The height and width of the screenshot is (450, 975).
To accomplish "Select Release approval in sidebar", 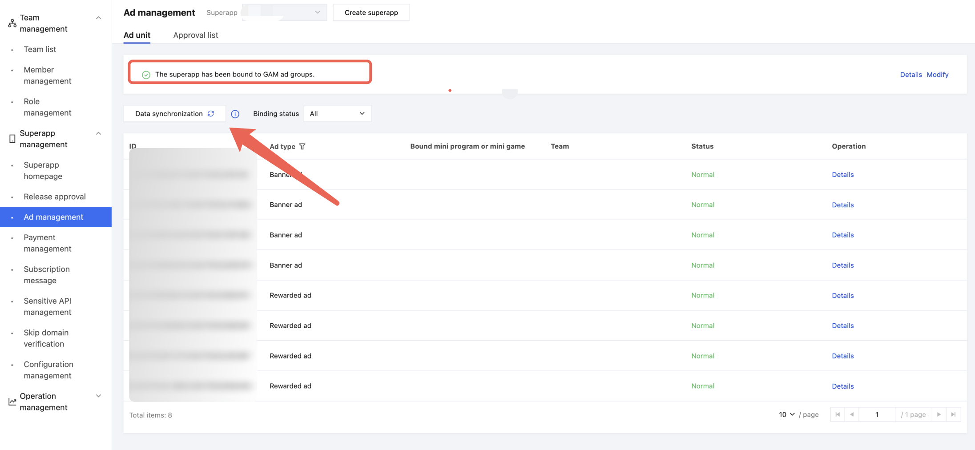I will (55, 197).
